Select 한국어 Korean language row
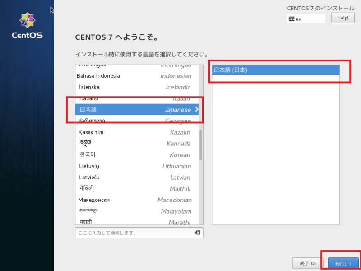Screen dimensions: 361x271 click(137, 154)
